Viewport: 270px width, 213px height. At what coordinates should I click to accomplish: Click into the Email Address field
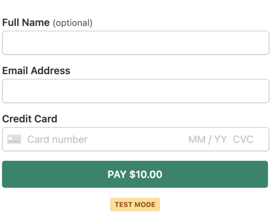point(135,91)
